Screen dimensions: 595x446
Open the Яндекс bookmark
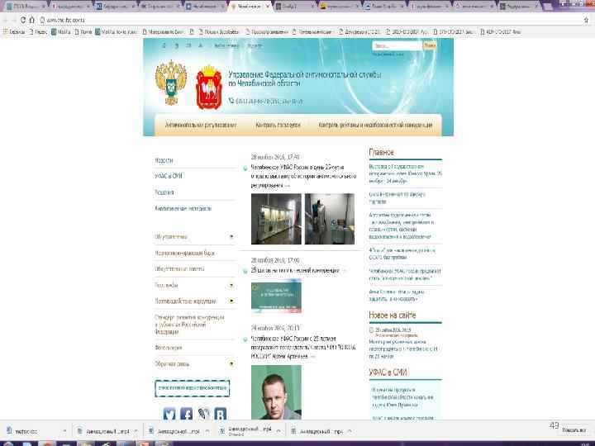pyautogui.click(x=38, y=32)
